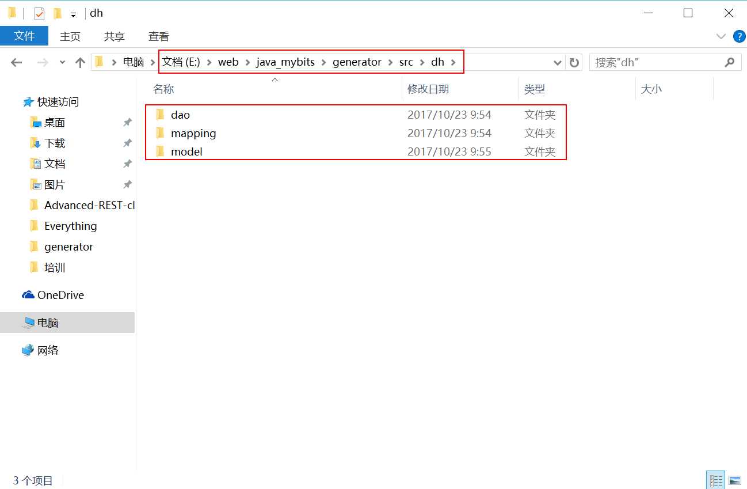Click the pin icon next to 文档
The width and height of the screenshot is (747, 489).
(x=127, y=164)
